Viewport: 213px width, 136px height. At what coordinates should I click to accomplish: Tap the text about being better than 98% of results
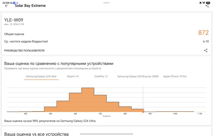click(x=50, y=121)
